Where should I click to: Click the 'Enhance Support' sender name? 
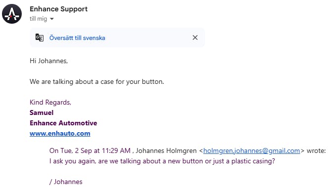click(x=59, y=9)
